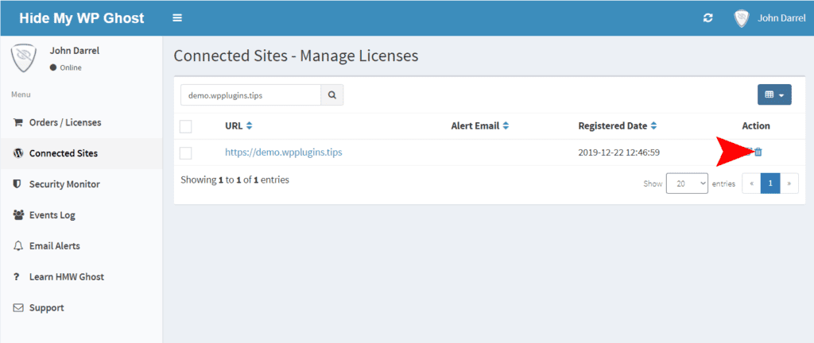Sort table by Registered Date column
814x343 pixels.
[618, 126]
